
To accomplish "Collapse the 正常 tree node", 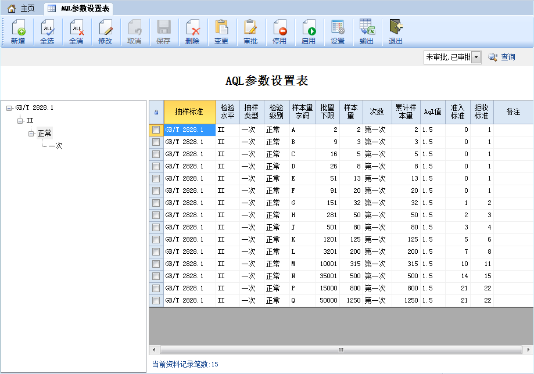I will click(31, 134).
